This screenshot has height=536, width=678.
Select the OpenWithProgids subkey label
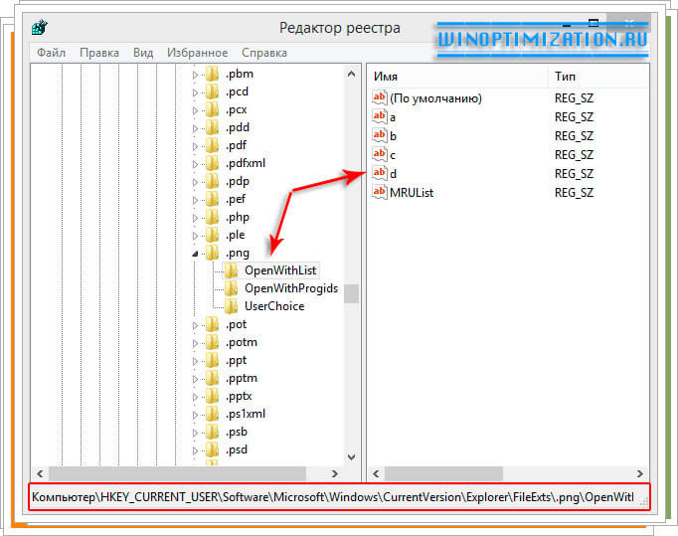pos(291,288)
